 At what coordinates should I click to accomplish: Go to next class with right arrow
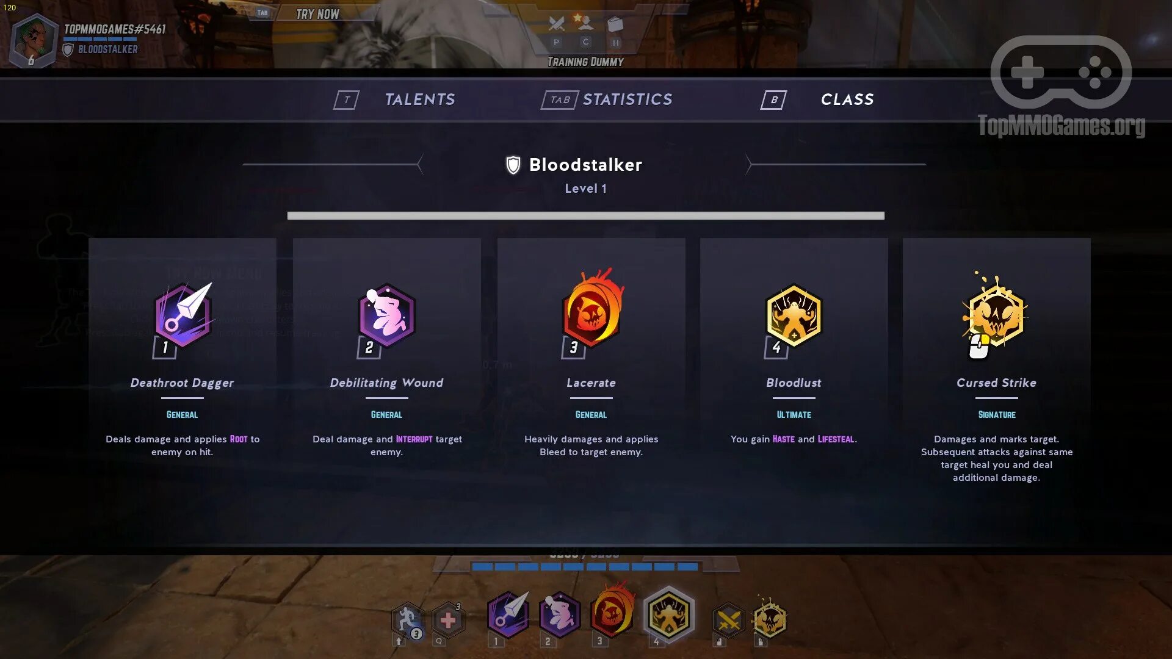click(x=749, y=164)
